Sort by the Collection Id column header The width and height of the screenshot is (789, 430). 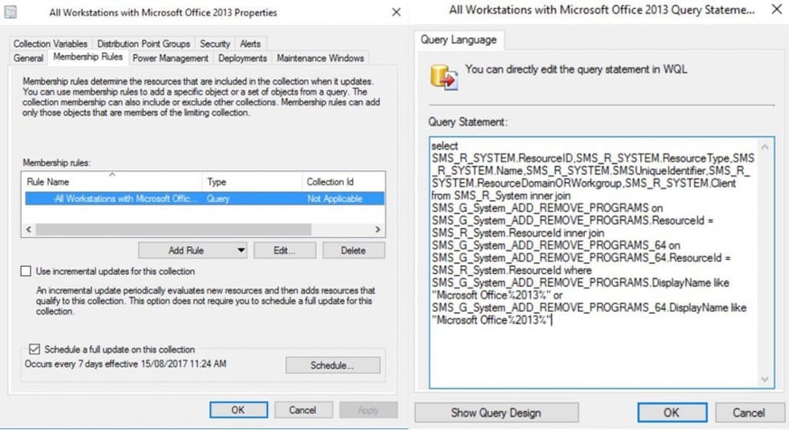[344, 182]
